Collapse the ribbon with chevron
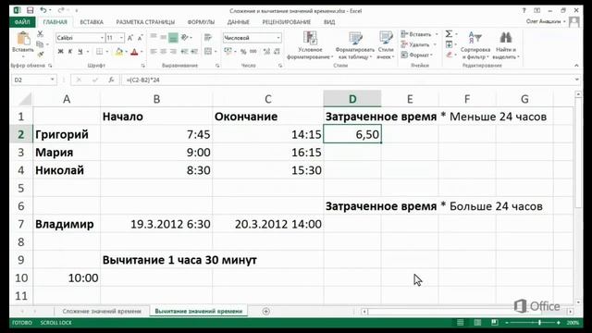Screen dimensions: 592x333 click(576, 66)
